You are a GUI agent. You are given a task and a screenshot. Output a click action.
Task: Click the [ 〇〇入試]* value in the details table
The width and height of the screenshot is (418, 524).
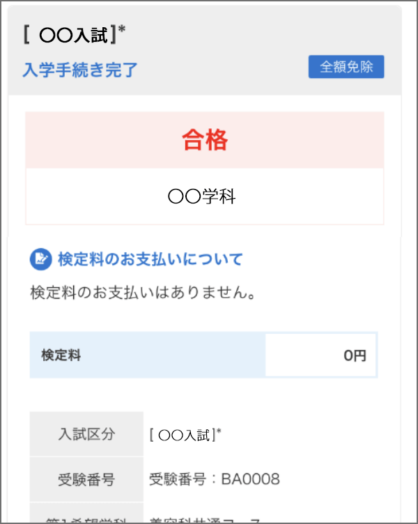(185, 435)
